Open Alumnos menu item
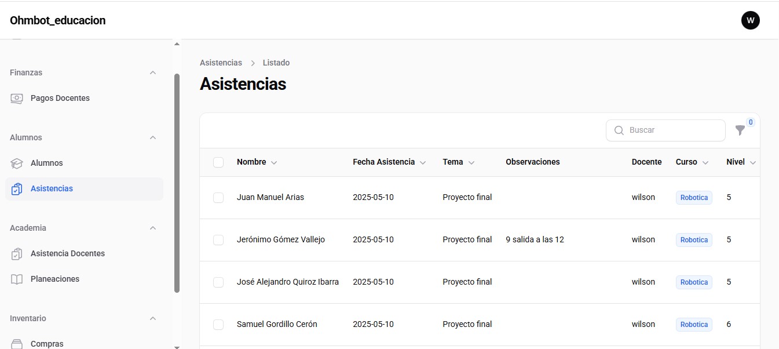Screen dimensions: 779x349 pyautogui.click(x=84, y=163)
